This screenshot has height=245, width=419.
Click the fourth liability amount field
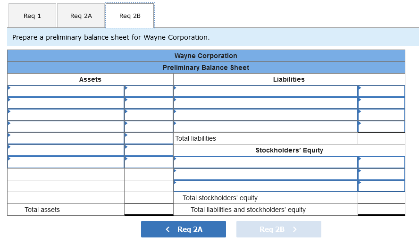[381, 127]
